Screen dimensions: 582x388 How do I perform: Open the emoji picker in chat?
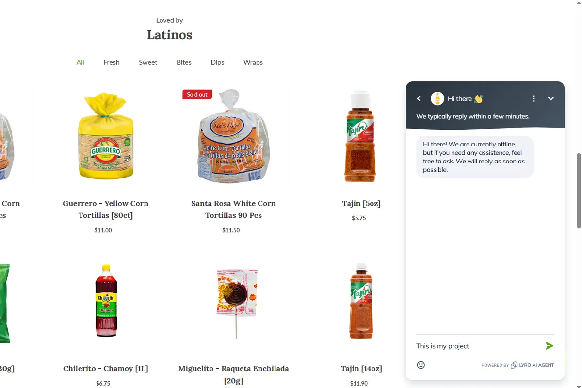[x=421, y=365]
